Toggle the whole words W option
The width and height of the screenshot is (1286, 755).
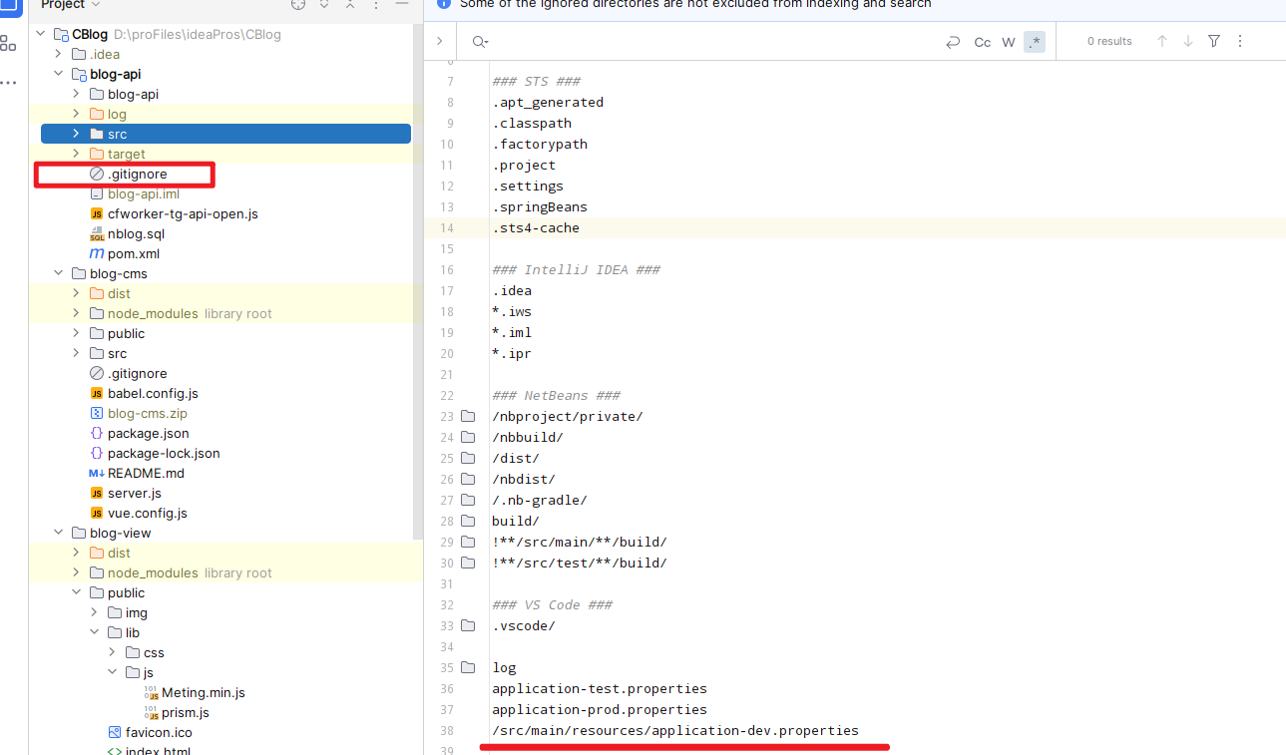pos(1009,42)
